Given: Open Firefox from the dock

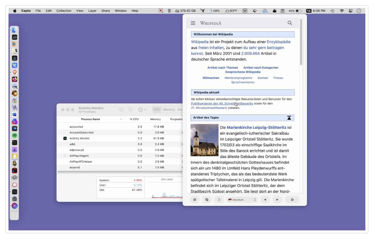Looking at the screenshot, I should [x=14, y=79].
